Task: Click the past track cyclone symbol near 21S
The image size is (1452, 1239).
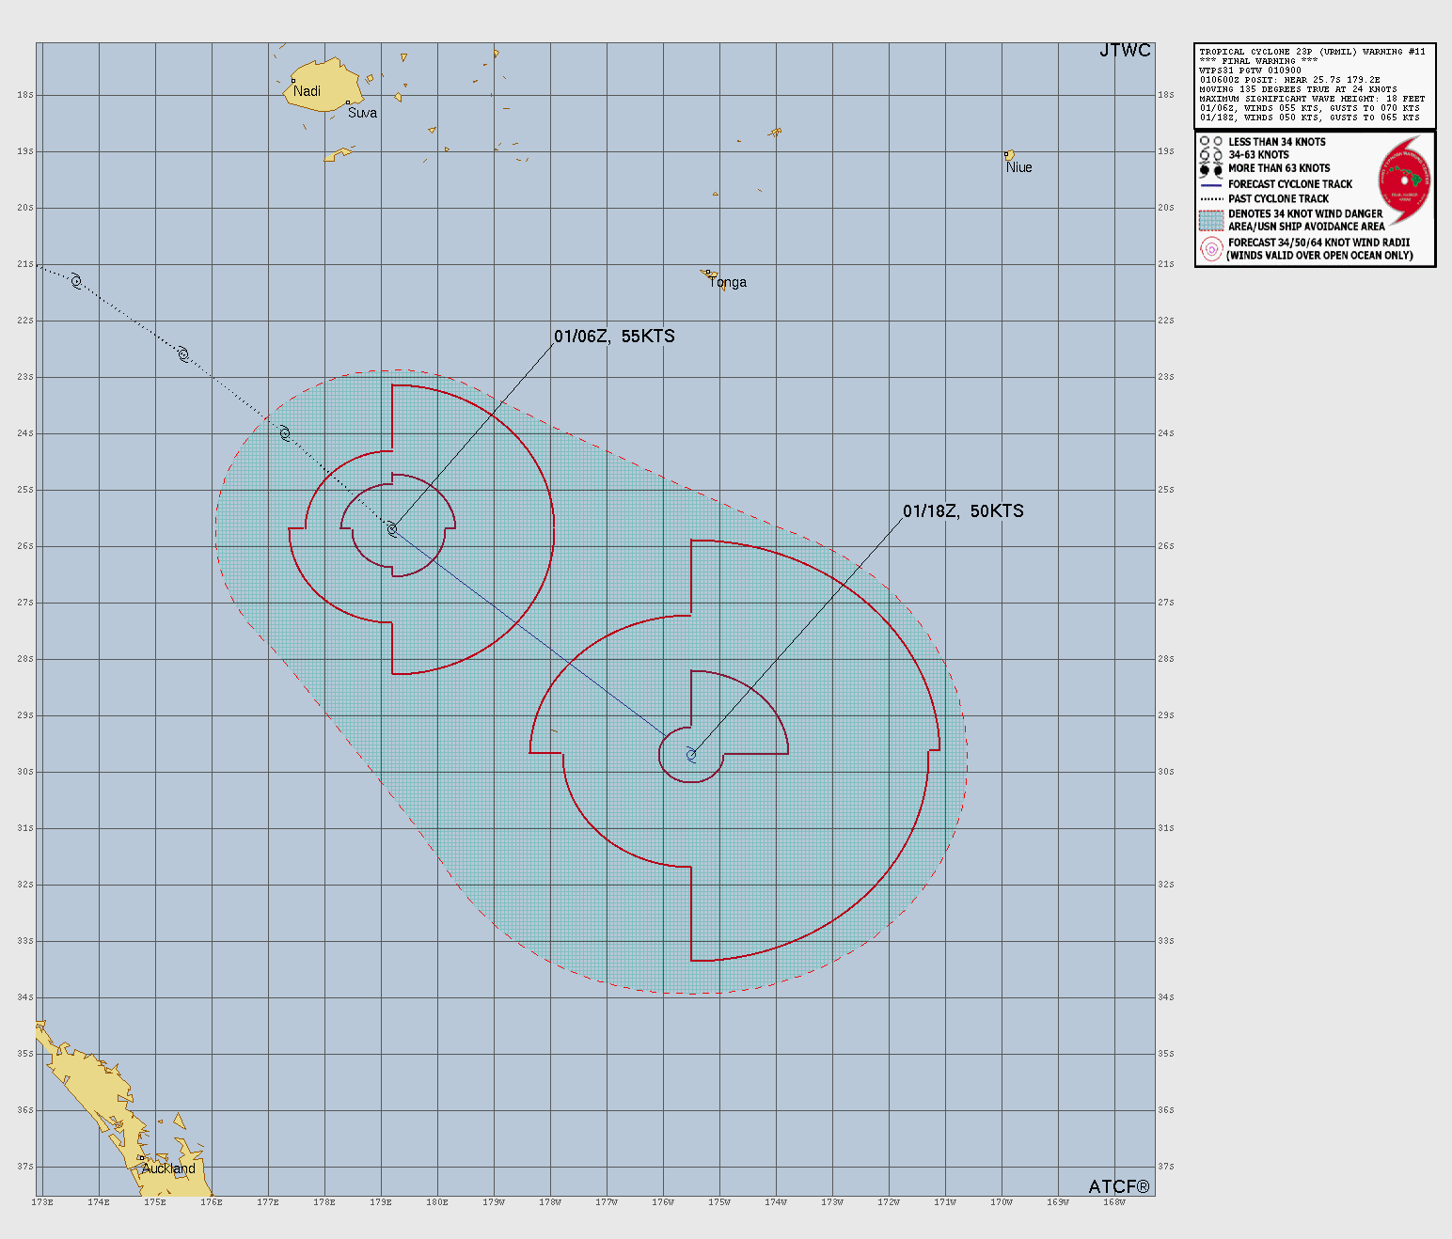Action: (76, 280)
